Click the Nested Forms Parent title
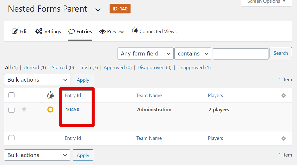This screenshot has width=297, height=165. (x=47, y=9)
